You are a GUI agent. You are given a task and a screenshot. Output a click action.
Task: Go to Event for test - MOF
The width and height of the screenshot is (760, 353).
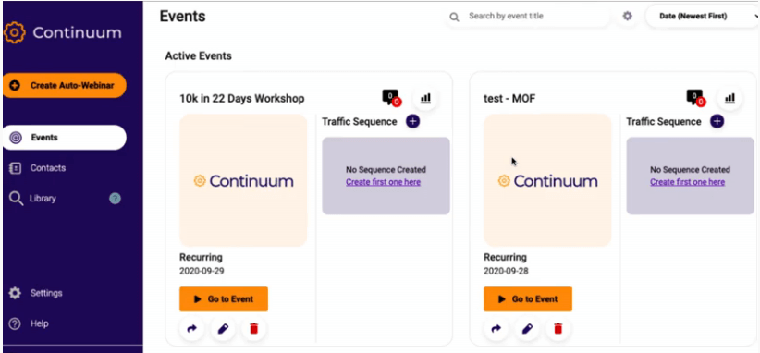click(x=528, y=299)
